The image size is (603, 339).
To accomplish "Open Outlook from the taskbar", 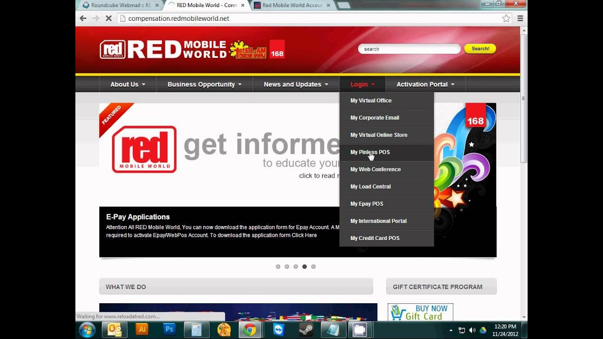I will pyautogui.click(x=114, y=330).
